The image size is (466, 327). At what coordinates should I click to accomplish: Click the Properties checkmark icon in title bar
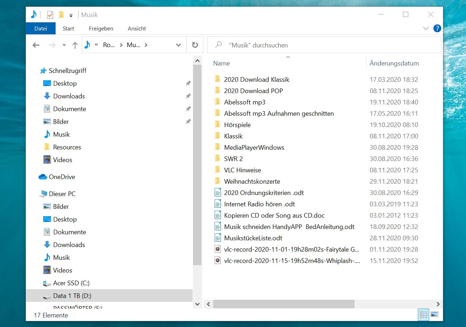click(x=50, y=15)
